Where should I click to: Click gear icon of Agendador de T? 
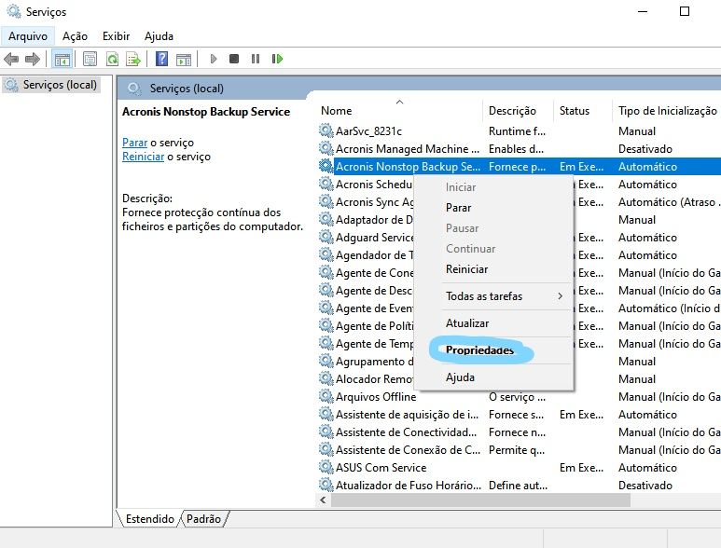click(x=326, y=255)
